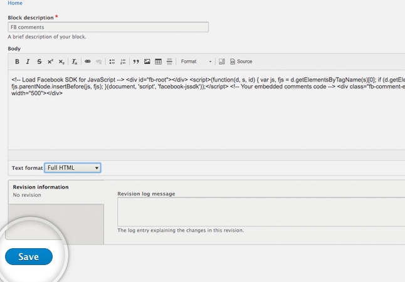Viewport: 405px width, 282px height.
Task: Insert a bulleted list
Action: [x=112, y=61]
